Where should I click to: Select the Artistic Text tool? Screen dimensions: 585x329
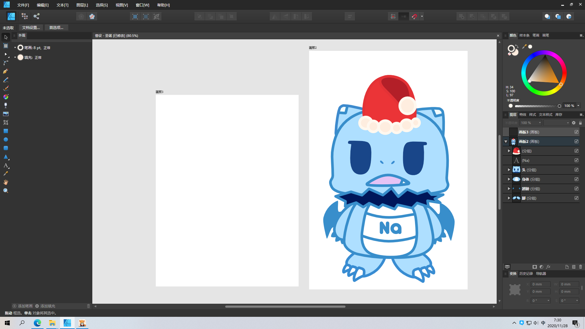6,165
